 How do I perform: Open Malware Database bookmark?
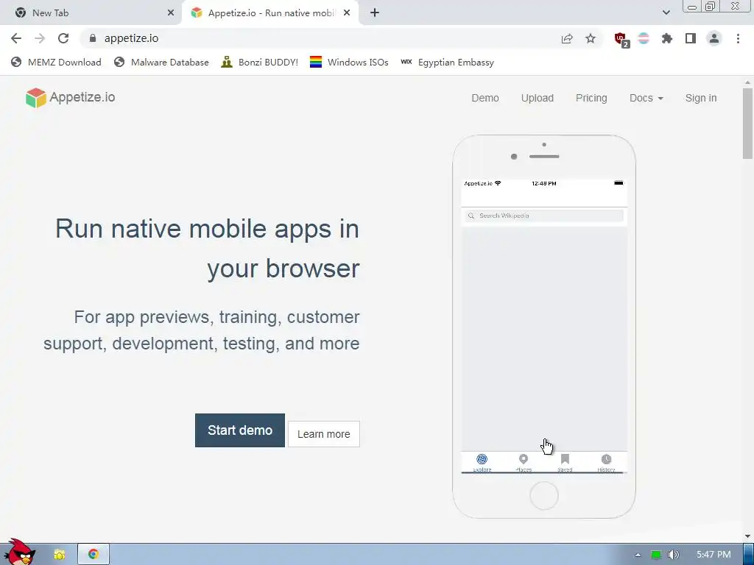pos(161,63)
